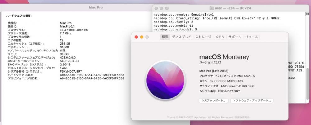
Task: Click the Terminal window gray close button
Action: [x=156, y=8]
